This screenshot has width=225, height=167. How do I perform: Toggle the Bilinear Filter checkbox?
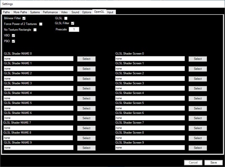pyautogui.click(x=24, y=18)
